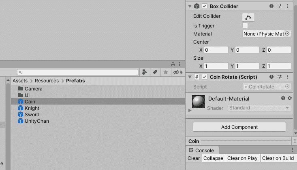Open the Shader Standard dropdown
The width and height of the screenshot is (297, 170).
coord(259,108)
